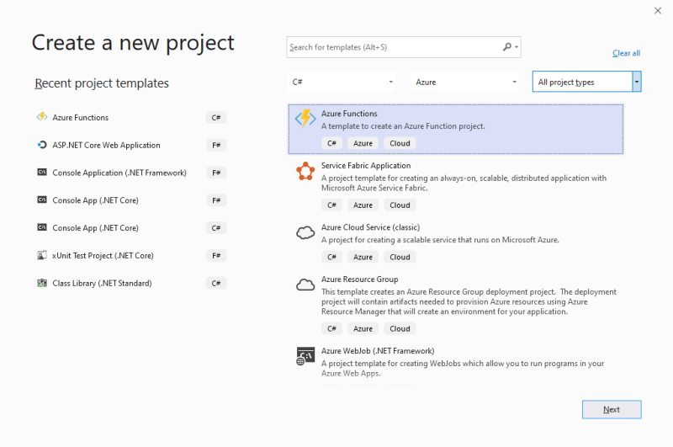This screenshot has height=447, width=673.
Task: Select Azure WebJob (.NET Framework) template title
Action: (378, 351)
